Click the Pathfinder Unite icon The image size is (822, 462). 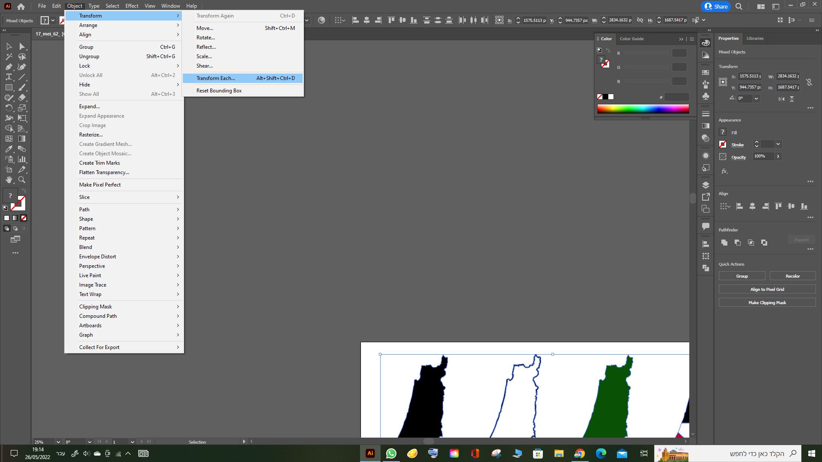click(x=724, y=243)
